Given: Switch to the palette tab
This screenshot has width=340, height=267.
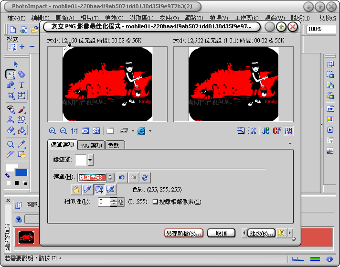Looking at the screenshot, I should pos(115,145).
